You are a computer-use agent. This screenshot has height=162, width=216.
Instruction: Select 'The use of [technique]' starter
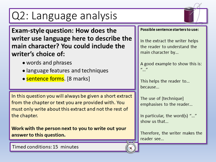162,98
